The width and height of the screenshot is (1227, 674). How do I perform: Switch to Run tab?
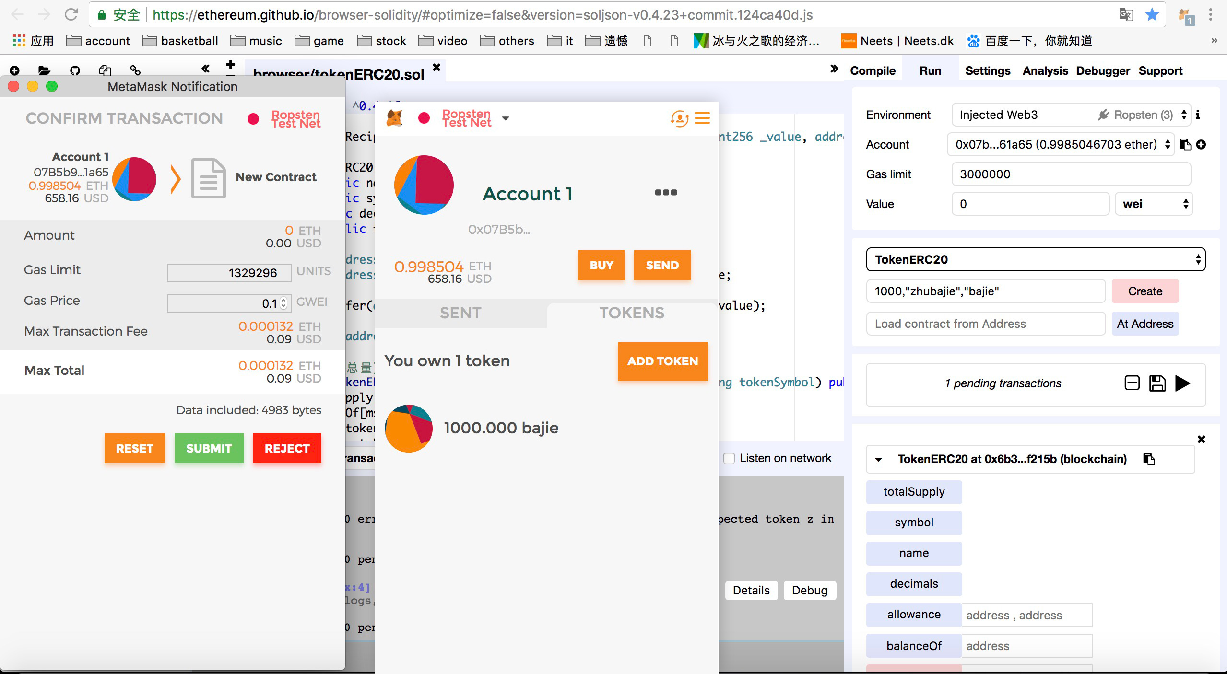point(930,70)
